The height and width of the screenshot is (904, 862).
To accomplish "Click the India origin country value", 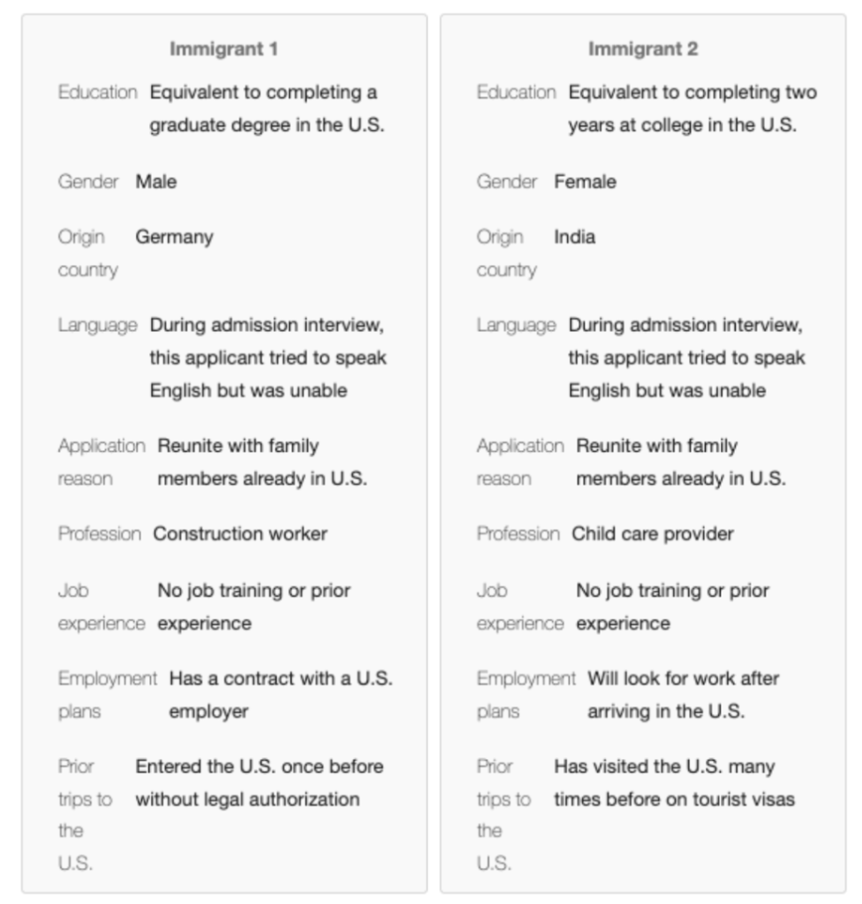I will click(x=574, y=237).
